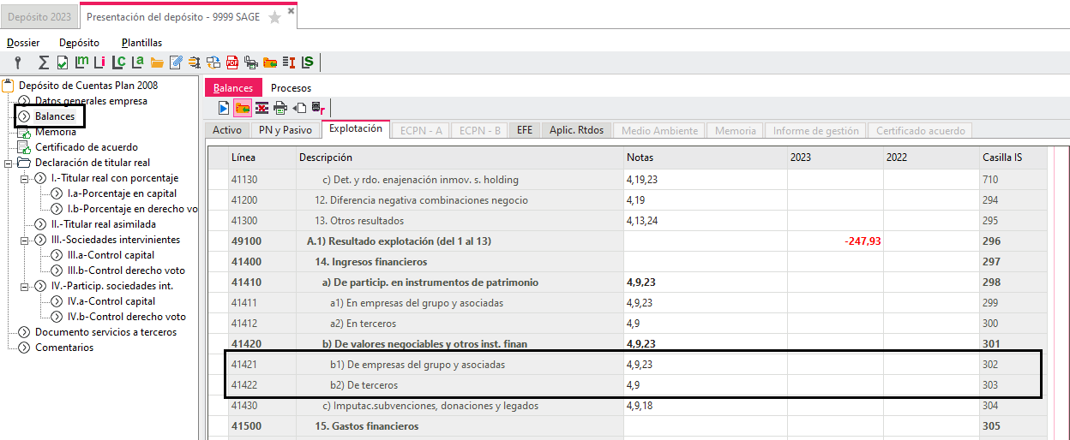Open the Procesos tab
This screenshot has height=440, width=1070.
291,87
